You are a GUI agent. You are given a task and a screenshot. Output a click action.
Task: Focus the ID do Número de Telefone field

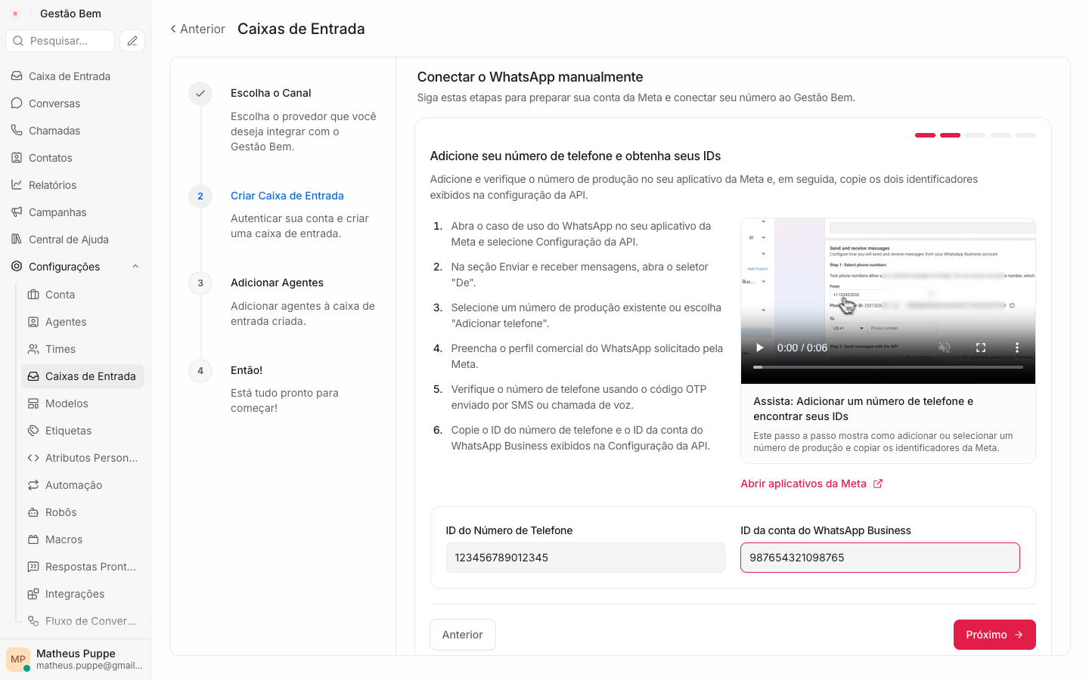point(585,558)
